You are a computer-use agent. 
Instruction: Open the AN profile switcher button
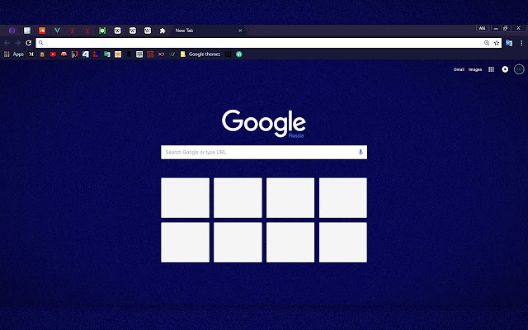(x=482, y=28)
